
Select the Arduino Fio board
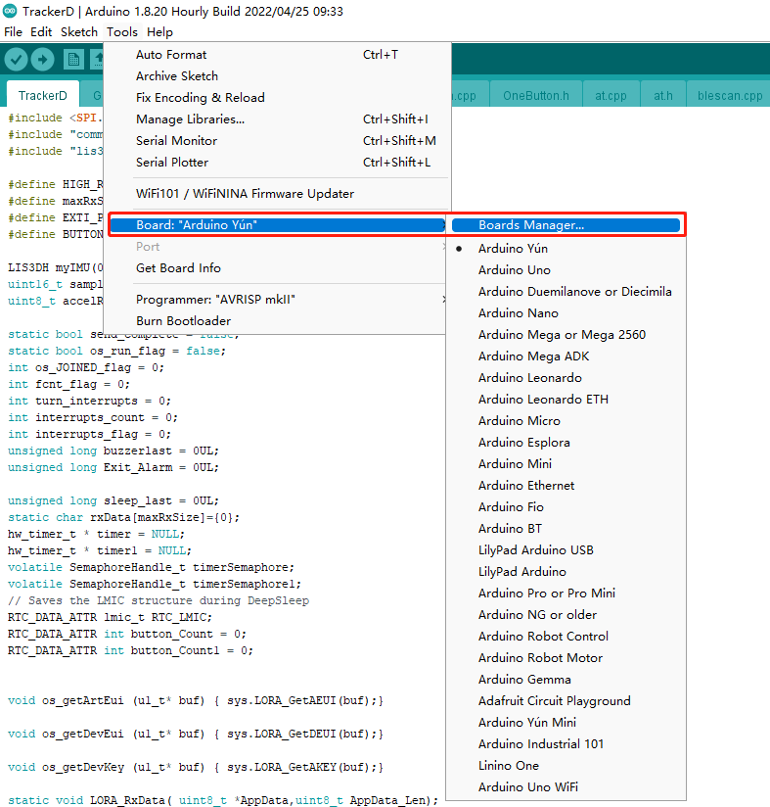[x=566, y=507]
